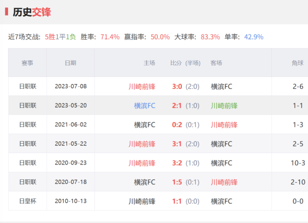Click the 赛事 column header
Viewport: 308px width, 223px height.
[x=27, y=63]
